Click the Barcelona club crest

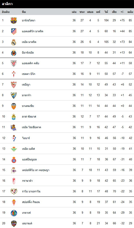point(14,20)
